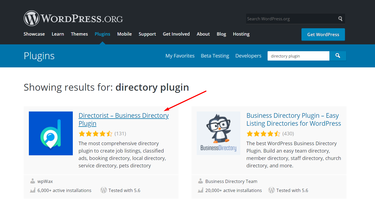This screenshot has height=209, width=375.
Task: Click installations chart icon beside 20,000+
Action: click(201, 190)
